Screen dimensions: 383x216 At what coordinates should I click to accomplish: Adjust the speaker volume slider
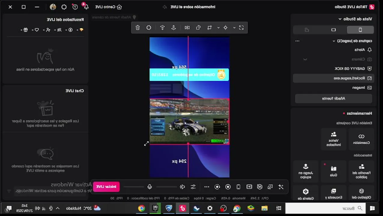(166, 187)
